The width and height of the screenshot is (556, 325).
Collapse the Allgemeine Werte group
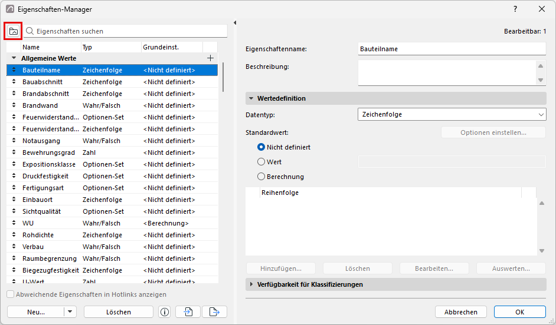pyautogui.click(x=14, y=58)
